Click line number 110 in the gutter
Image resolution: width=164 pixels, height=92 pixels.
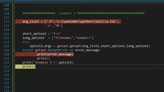click(x=6, y=14)
